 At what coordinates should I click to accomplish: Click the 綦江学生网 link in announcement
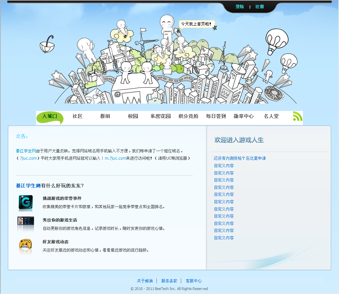(26, 151)
